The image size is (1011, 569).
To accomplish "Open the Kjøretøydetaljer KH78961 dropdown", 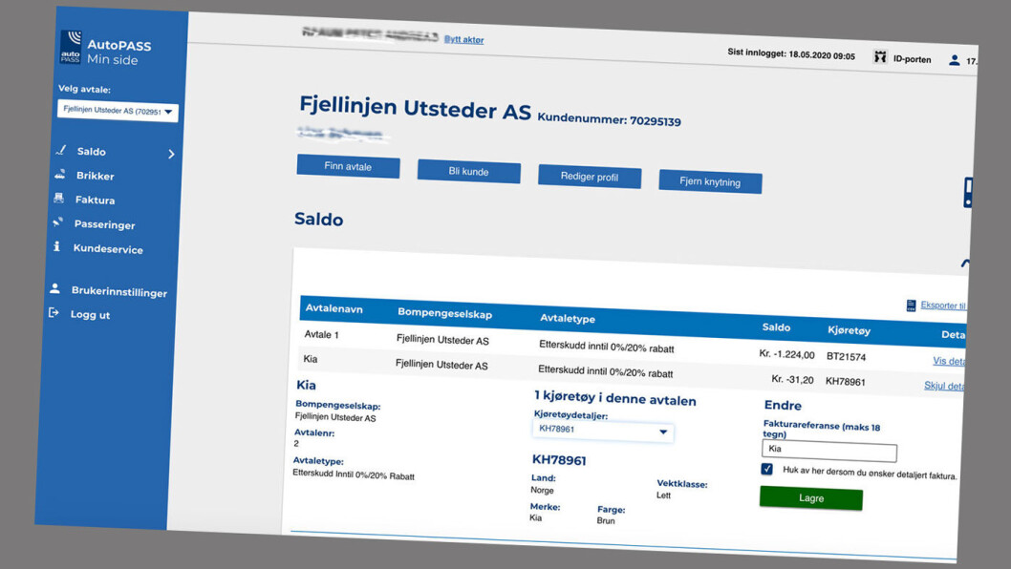I will tap(603, 432).
